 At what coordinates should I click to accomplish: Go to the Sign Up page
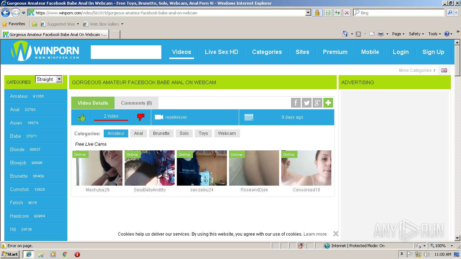(x=433, y=52)
